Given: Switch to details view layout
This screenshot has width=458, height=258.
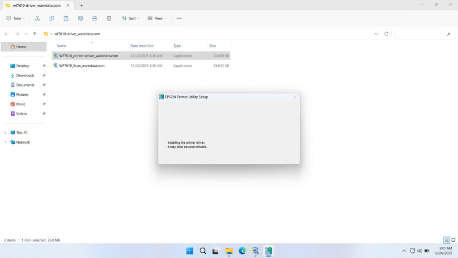Looking at the screenshot, I should coord(445,240).
